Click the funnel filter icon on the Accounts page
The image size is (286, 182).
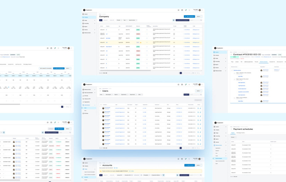(163, 175)
